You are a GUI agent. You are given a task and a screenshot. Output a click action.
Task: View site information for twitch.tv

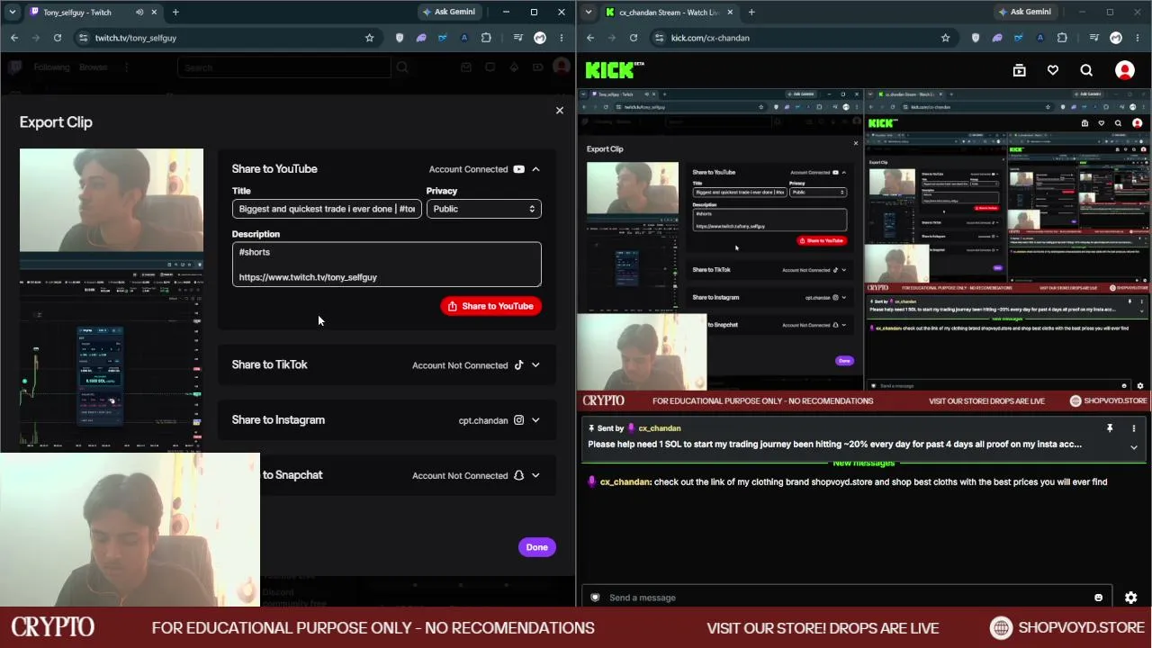click(84, 38)
